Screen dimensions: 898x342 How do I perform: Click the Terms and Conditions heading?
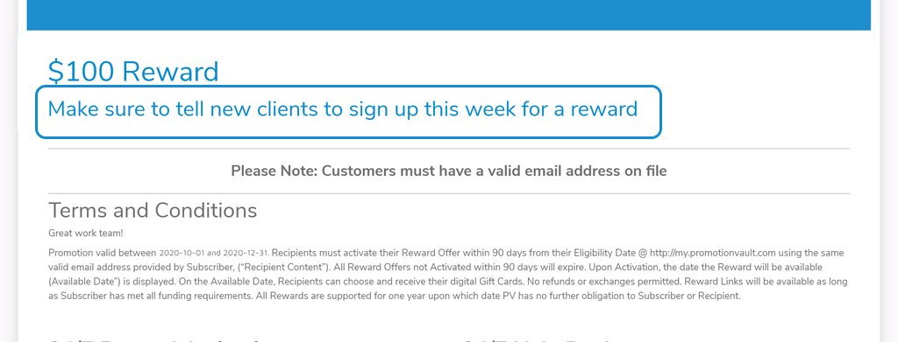(153, 210)
